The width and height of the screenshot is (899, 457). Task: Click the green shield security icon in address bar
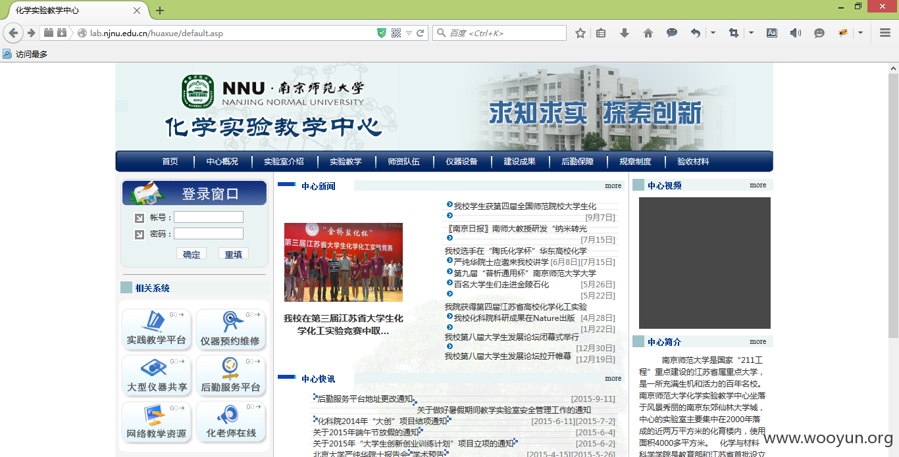pyautogui.click(x=382, y=33)
